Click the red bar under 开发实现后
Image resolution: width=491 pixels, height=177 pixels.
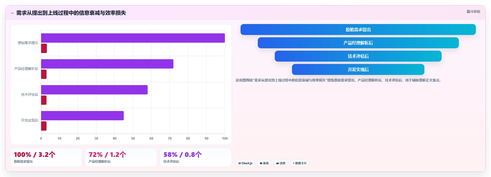(44, 126)
